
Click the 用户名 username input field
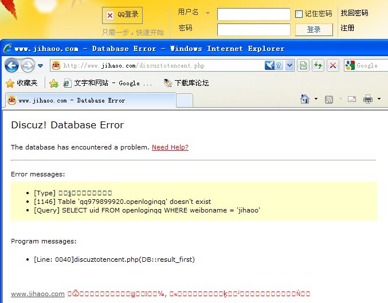(254, 14)
